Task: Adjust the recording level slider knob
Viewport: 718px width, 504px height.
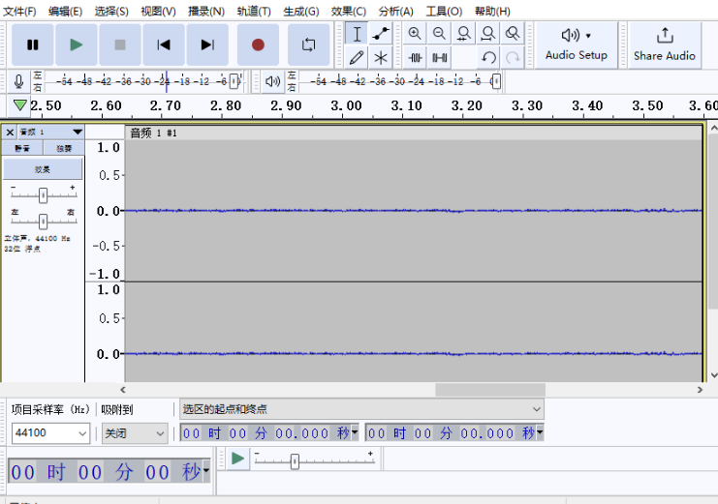Action: point(234,81)
